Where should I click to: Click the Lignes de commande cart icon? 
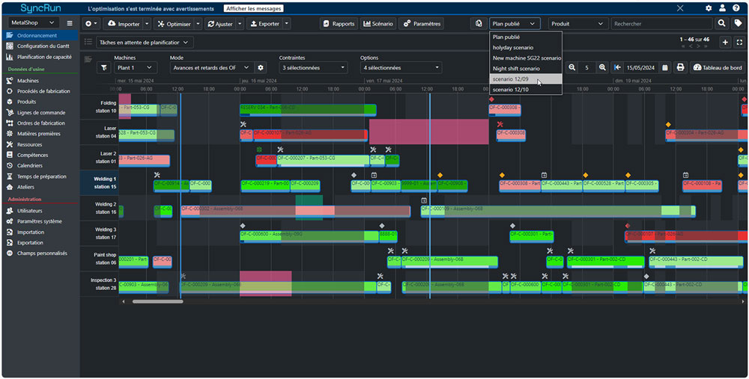tap(10, 113)
